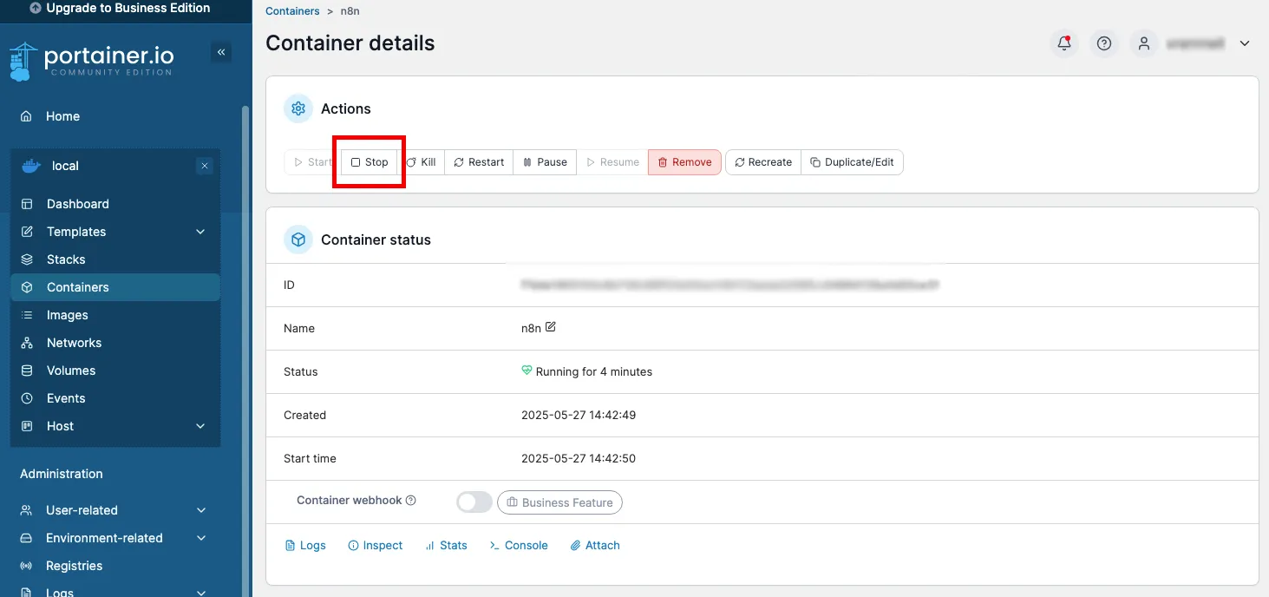Image resolution: width=1269 pixels, height=597 pixels.
Task: Click the Docker whale icon beside local
Action: tap(30, 166)
